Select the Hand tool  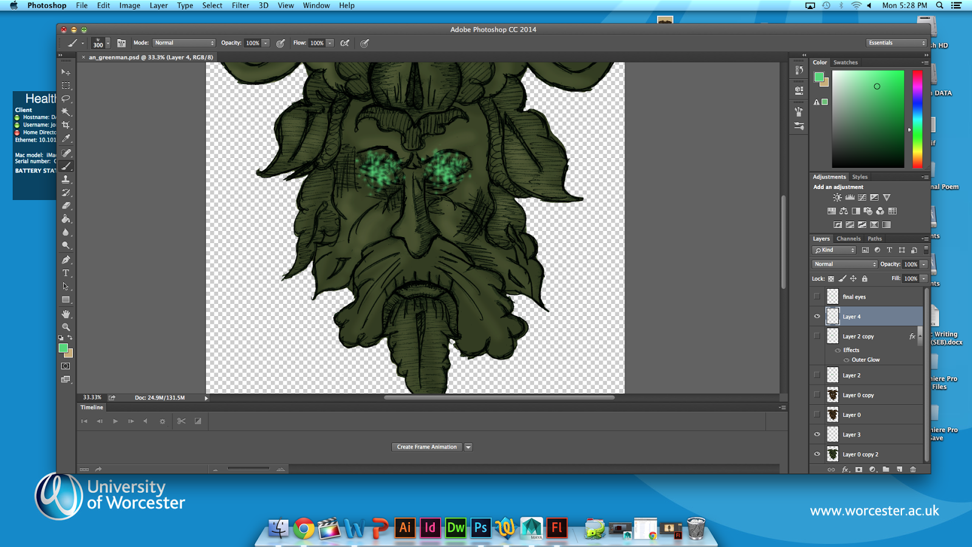(66, 314)
